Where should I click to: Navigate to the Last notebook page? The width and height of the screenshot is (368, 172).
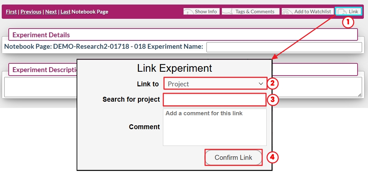pos(65,12)
